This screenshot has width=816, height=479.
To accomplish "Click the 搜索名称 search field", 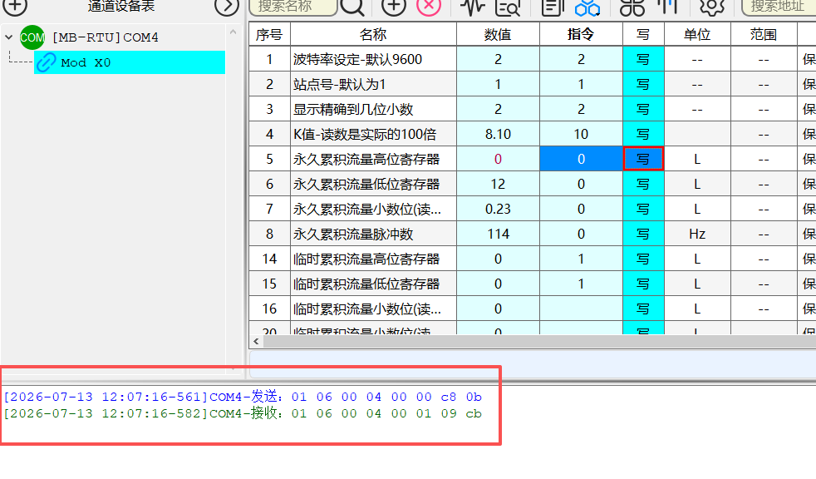I will 293,7.
